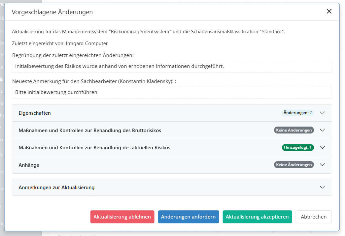
Task: Click the 'Bitte Initialbewertung durchführen' note field
Action: coord(172,92)
